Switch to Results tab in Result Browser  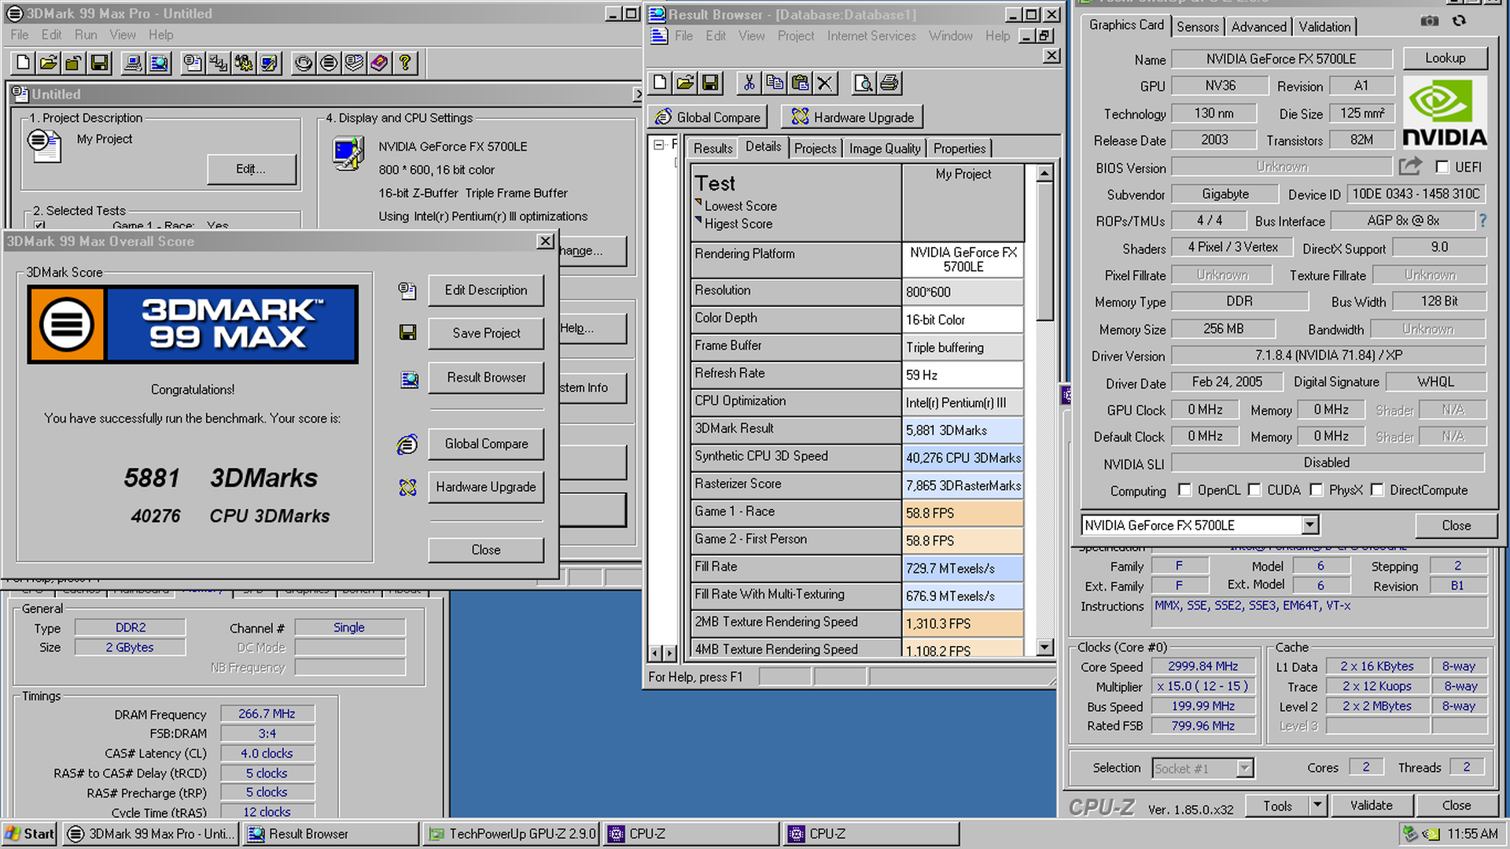(713, 149)
